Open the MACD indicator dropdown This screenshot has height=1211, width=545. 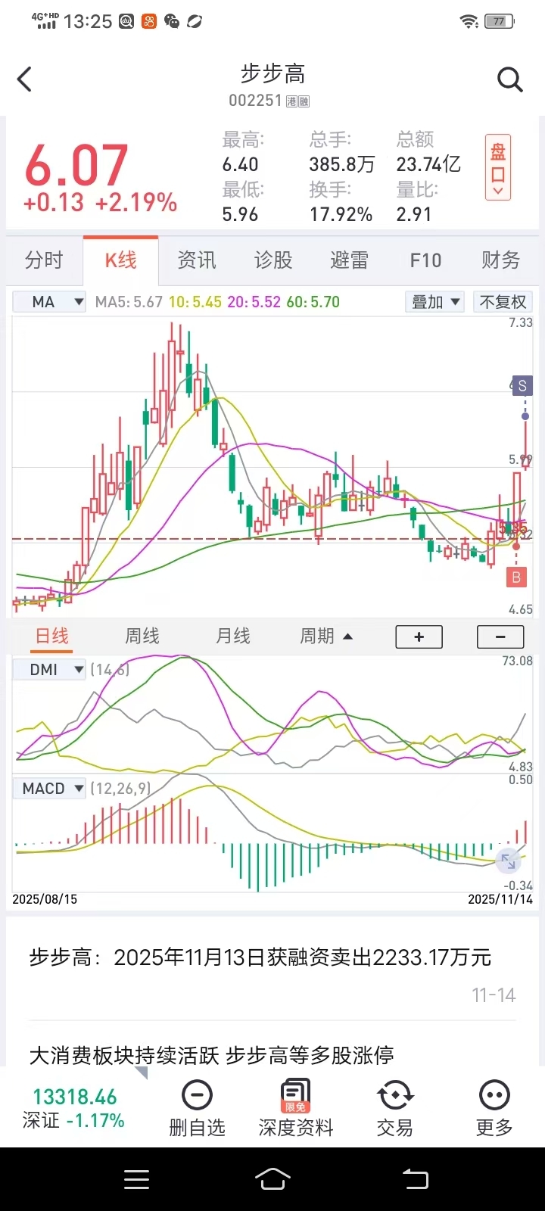(x=49, y=789)
